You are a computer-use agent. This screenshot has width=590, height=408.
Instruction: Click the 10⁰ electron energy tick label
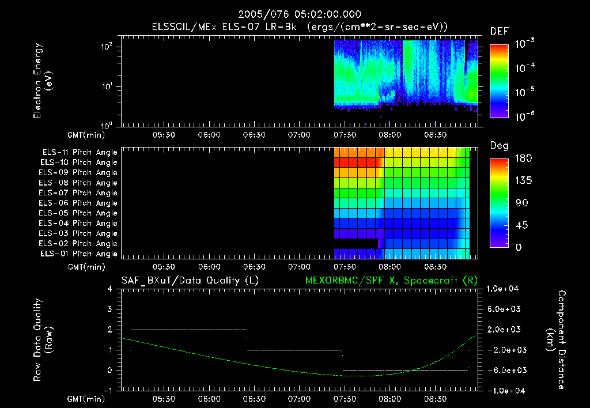tap(107, 126)
